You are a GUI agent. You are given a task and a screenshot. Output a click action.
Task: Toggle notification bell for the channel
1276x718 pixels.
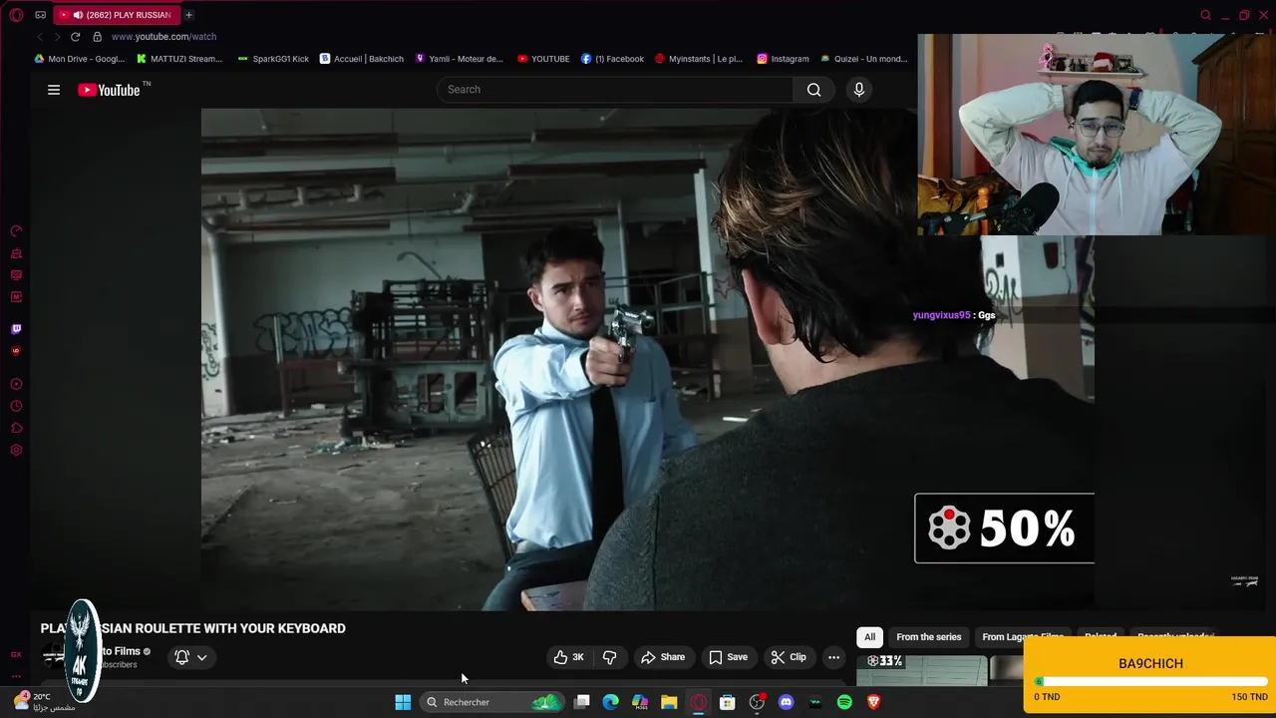pyautogui.click(x=181, y=657)
